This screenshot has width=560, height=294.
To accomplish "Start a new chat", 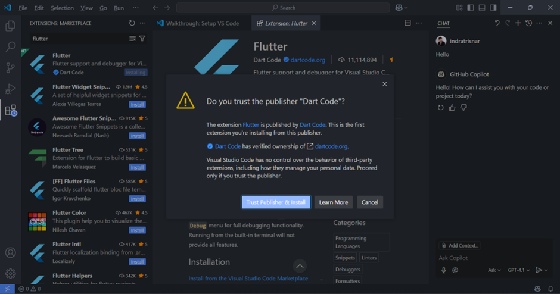I will point(518,23).
